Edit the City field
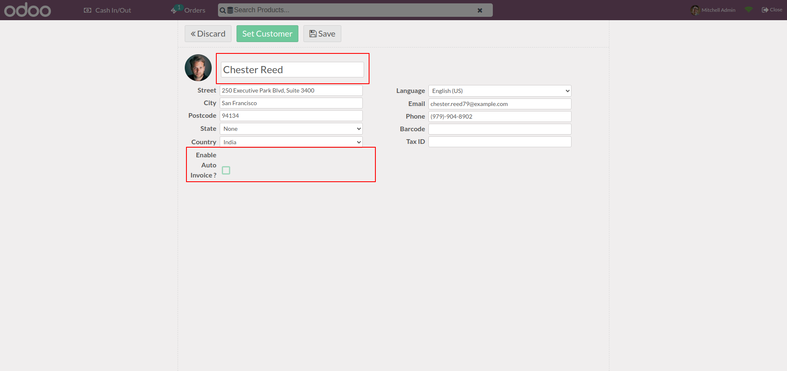 pos(291,103)
